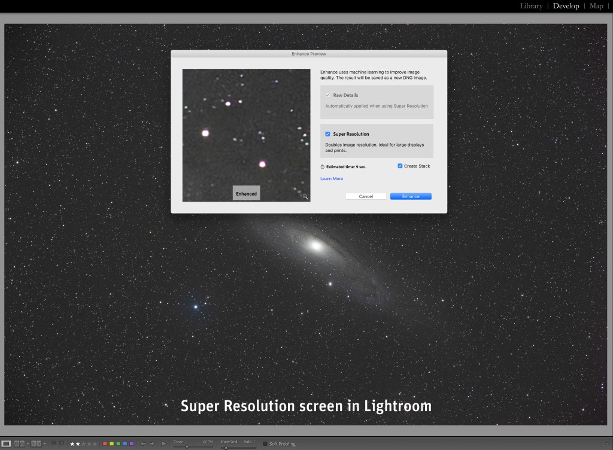Set the flag as picked icon
Viewport: 613px width, 450px height.
[54, 443]
